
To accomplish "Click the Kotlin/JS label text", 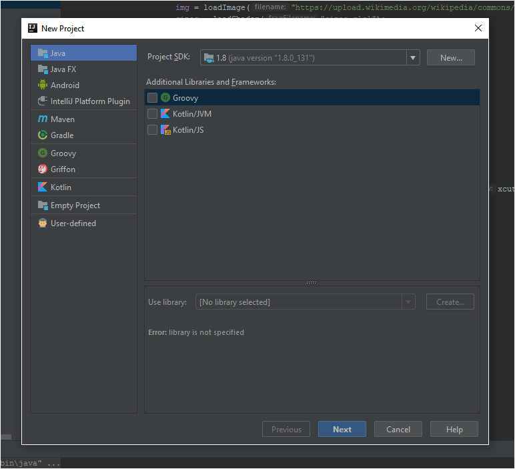I will 188,130.
